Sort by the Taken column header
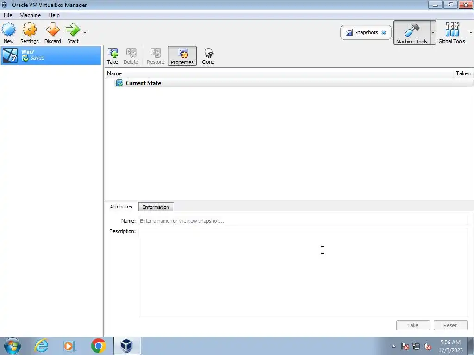Image resolution: width=474 pixels, height=355 pixels. click(463, 73)
